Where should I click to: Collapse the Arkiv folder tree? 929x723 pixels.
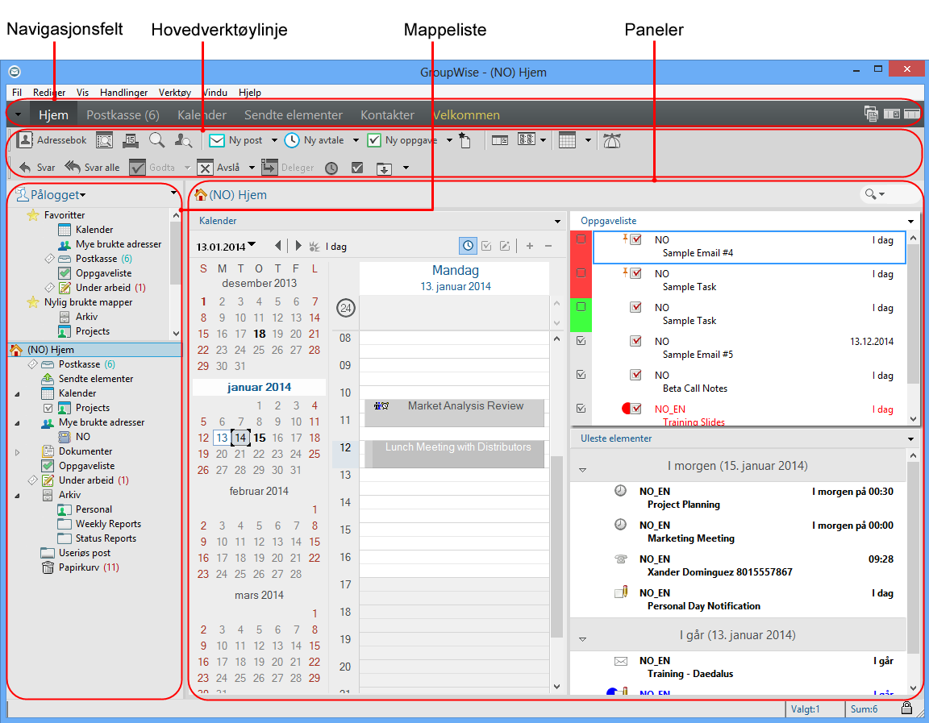[17, 496]
